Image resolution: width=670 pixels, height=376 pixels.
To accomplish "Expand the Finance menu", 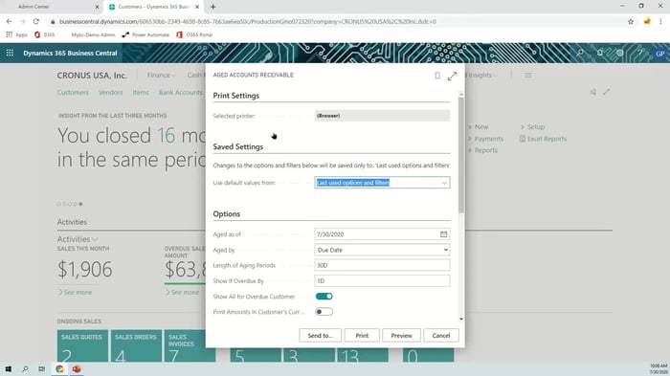I will 161,76.
